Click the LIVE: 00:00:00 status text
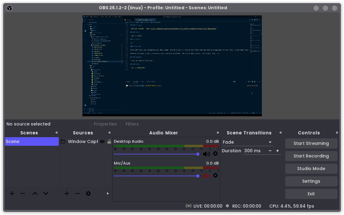This screenshot has height=215, width=344. (x=208, y=206)
